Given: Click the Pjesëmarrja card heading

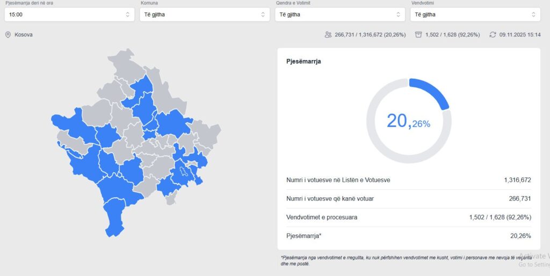Looking at the screenshot, I should [303, 62].
